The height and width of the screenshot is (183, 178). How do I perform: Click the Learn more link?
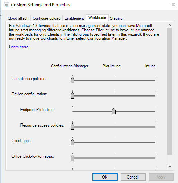pos(19,47)
